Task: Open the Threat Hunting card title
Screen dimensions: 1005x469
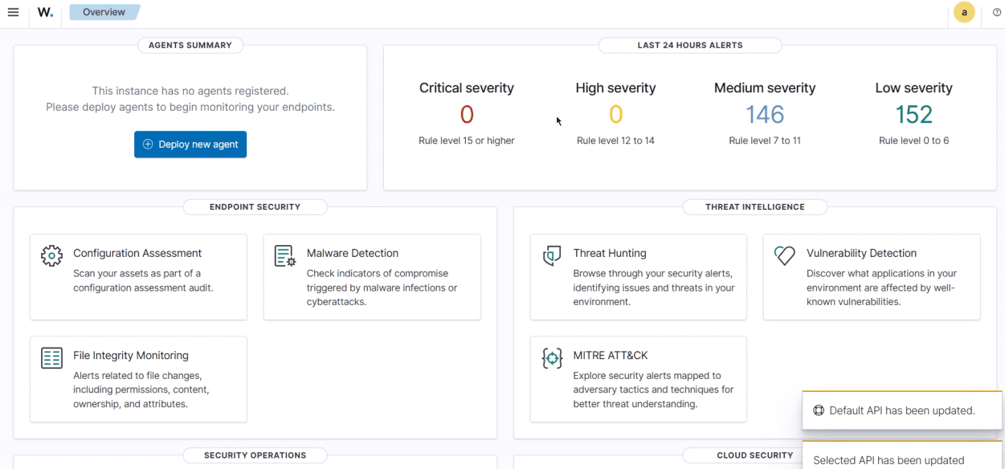Action: point(610,253)
